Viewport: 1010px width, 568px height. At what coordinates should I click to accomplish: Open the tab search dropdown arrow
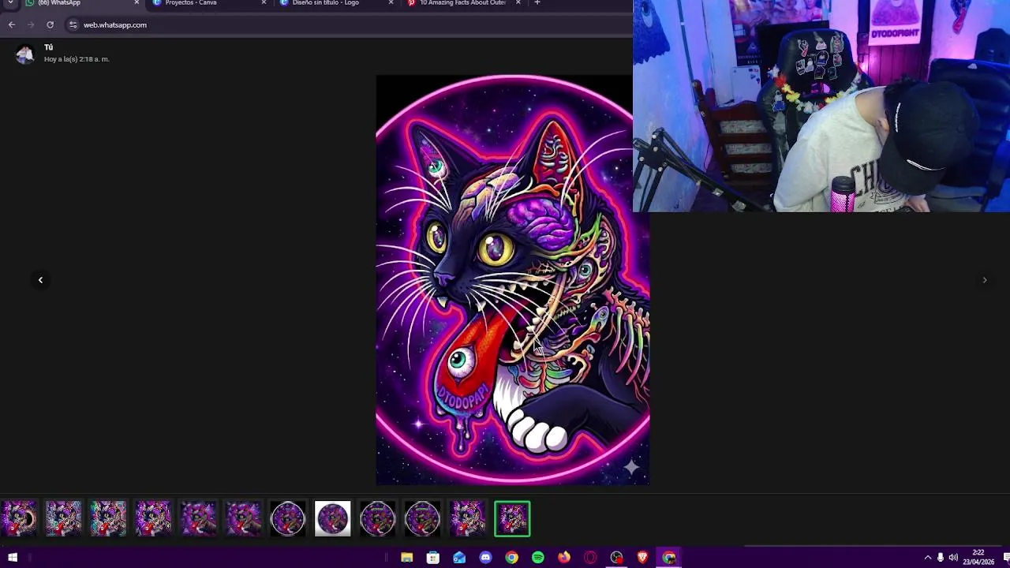(x=10, y=3)
